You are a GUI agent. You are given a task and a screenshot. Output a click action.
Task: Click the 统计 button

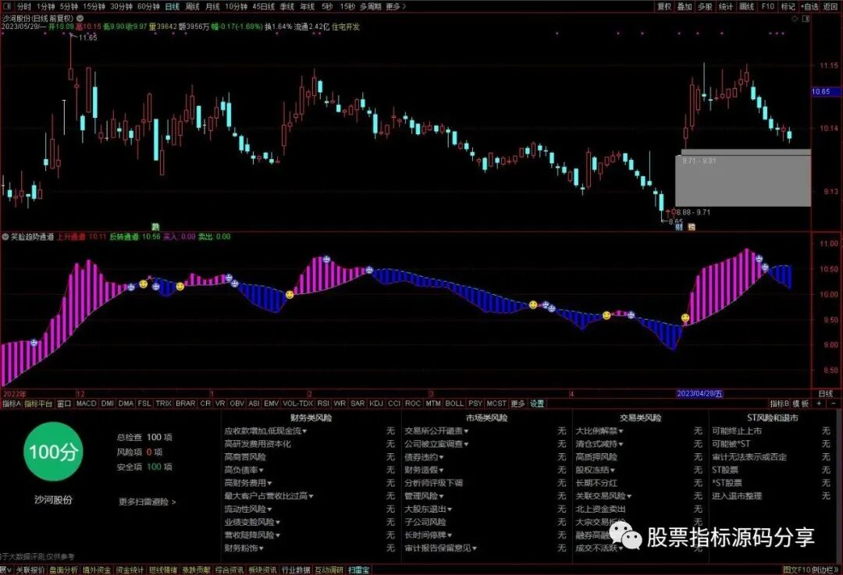pyautogui.click(x=726, y=6)
